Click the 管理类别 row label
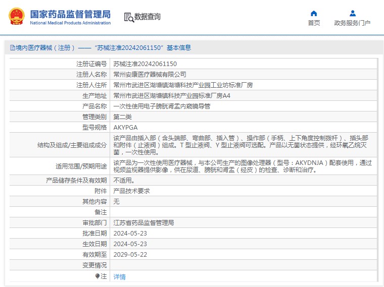 click(x=94, y=117)
